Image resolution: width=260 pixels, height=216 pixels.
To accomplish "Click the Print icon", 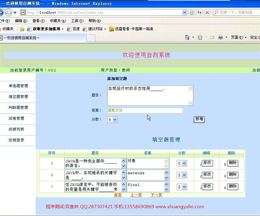I will [220, 38].
